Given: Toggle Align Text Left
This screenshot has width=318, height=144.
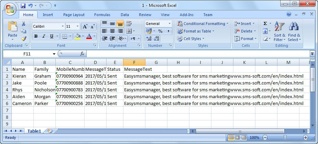Looking at the screenshot, I should 105,31.
